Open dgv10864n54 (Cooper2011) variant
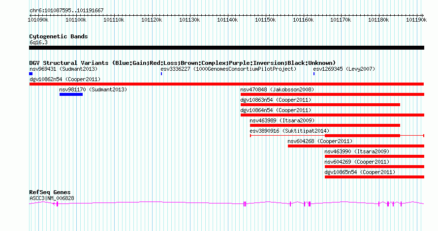The height and width of the screenshot is (231, 438). pos(276,110)
